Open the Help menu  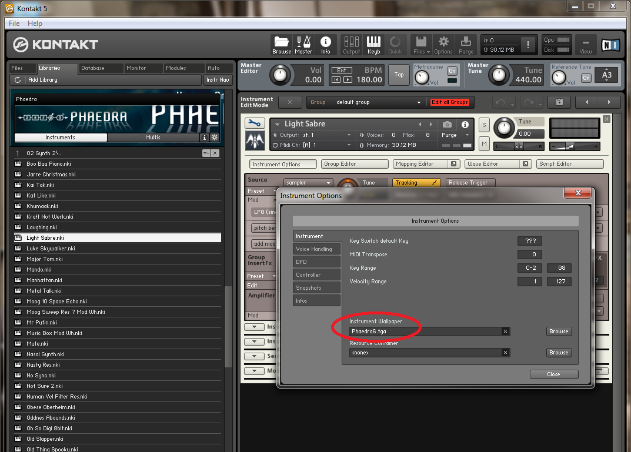[35, 24]
